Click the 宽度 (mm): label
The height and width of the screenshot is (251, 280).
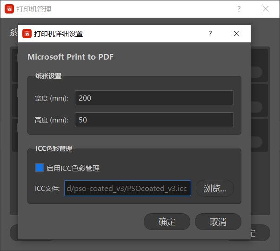point(52,98)
